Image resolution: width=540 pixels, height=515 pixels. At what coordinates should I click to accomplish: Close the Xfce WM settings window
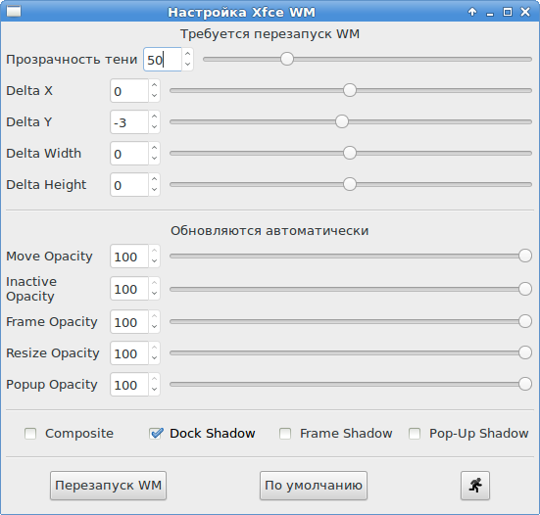point(525,12)
